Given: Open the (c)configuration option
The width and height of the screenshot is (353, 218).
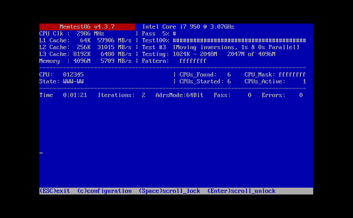Looking at the screenshot, I should coord(104,191).
